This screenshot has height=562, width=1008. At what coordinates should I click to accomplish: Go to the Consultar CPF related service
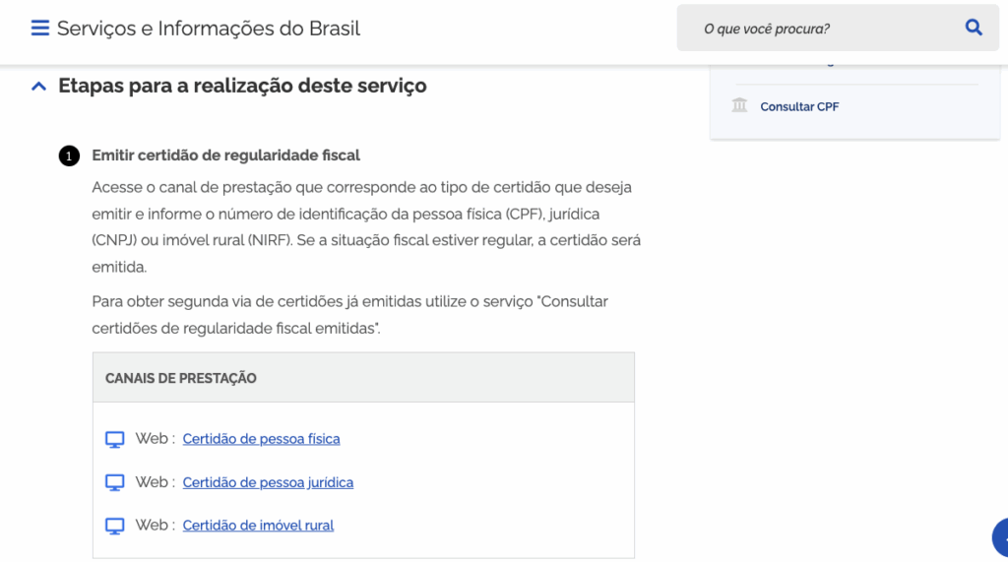(x=799, y=106)
